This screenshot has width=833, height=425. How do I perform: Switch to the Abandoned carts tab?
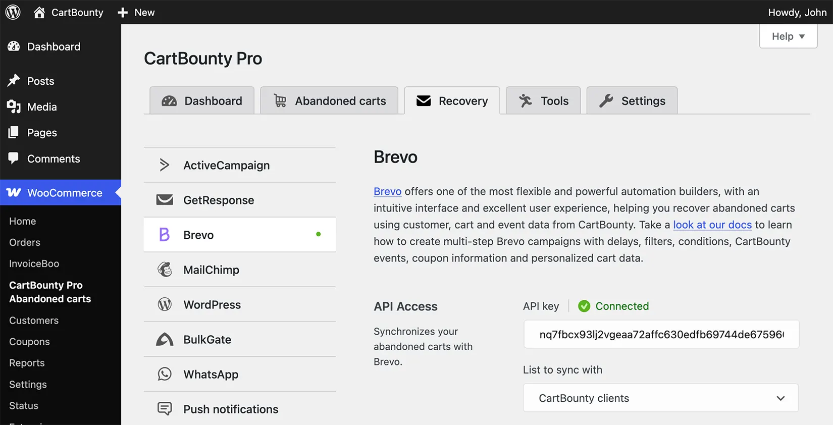(x=329, y=100)
